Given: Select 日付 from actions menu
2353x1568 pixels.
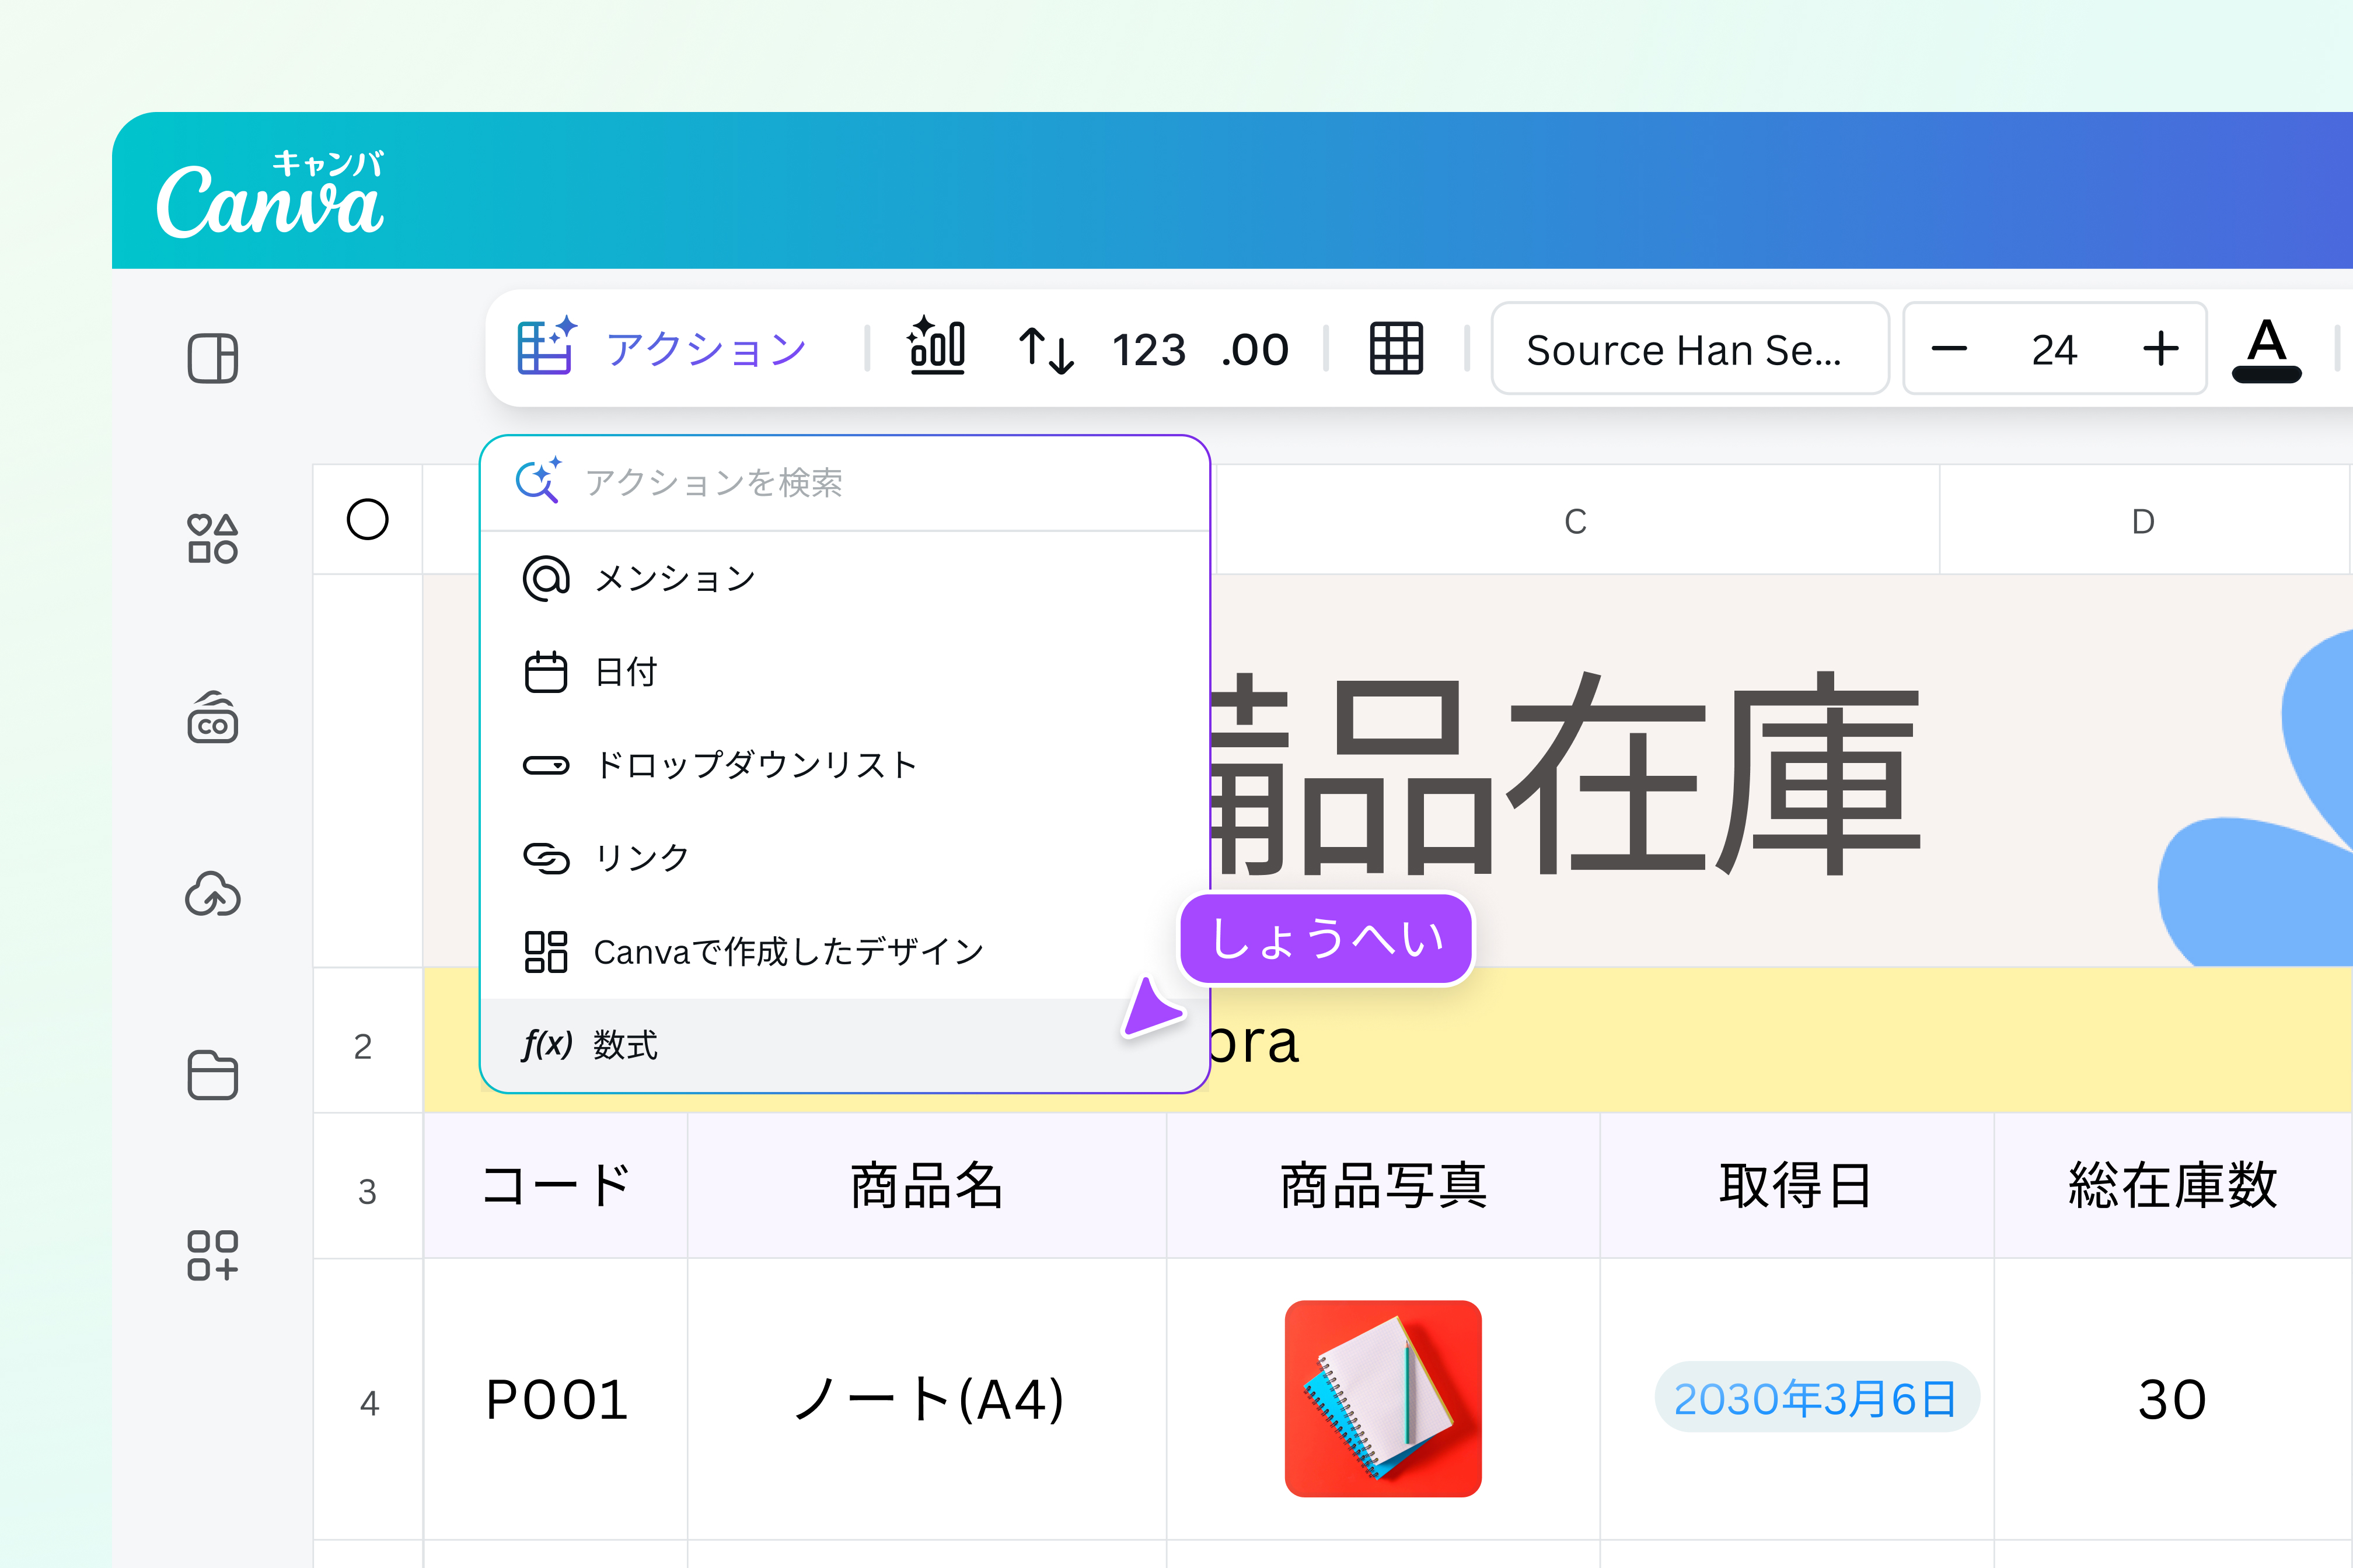Looking at the screenshot, I should [846, 672].
